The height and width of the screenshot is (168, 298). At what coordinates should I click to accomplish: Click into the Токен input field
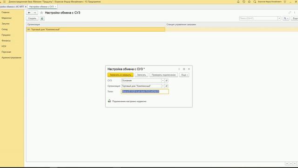[145, 91]
